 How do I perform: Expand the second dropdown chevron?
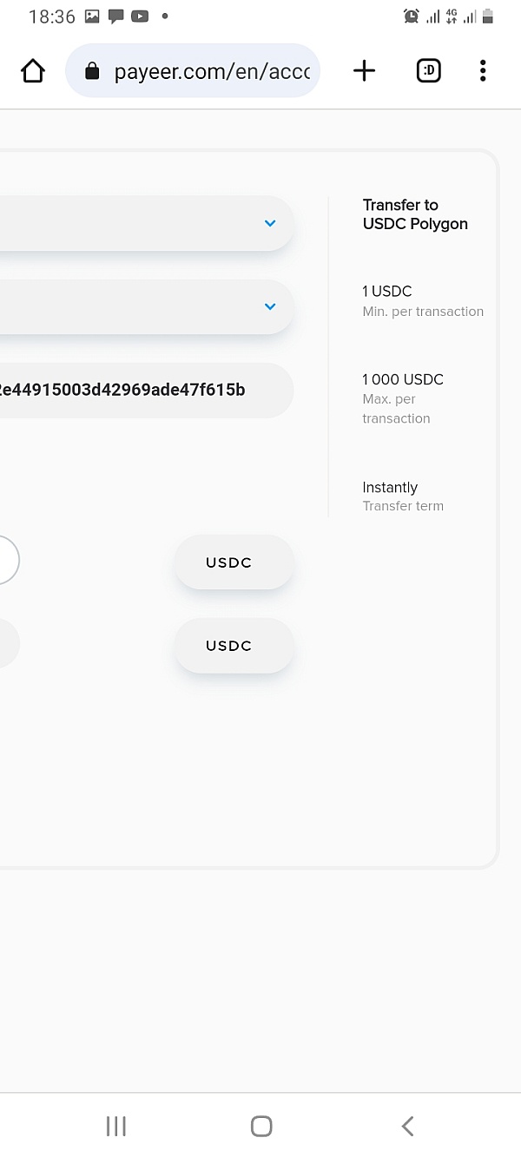pyautogui.click(x=270, y=306)
